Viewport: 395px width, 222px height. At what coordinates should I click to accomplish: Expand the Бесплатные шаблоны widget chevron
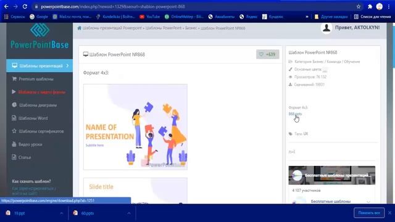[x=368, y=202]
